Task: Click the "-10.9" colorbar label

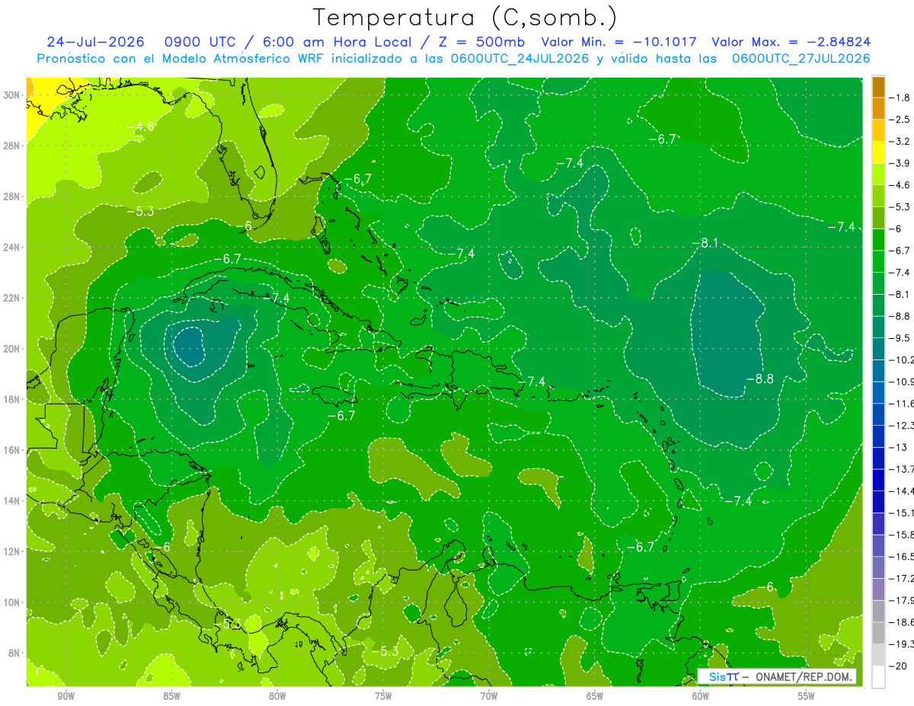Action: 902,381
